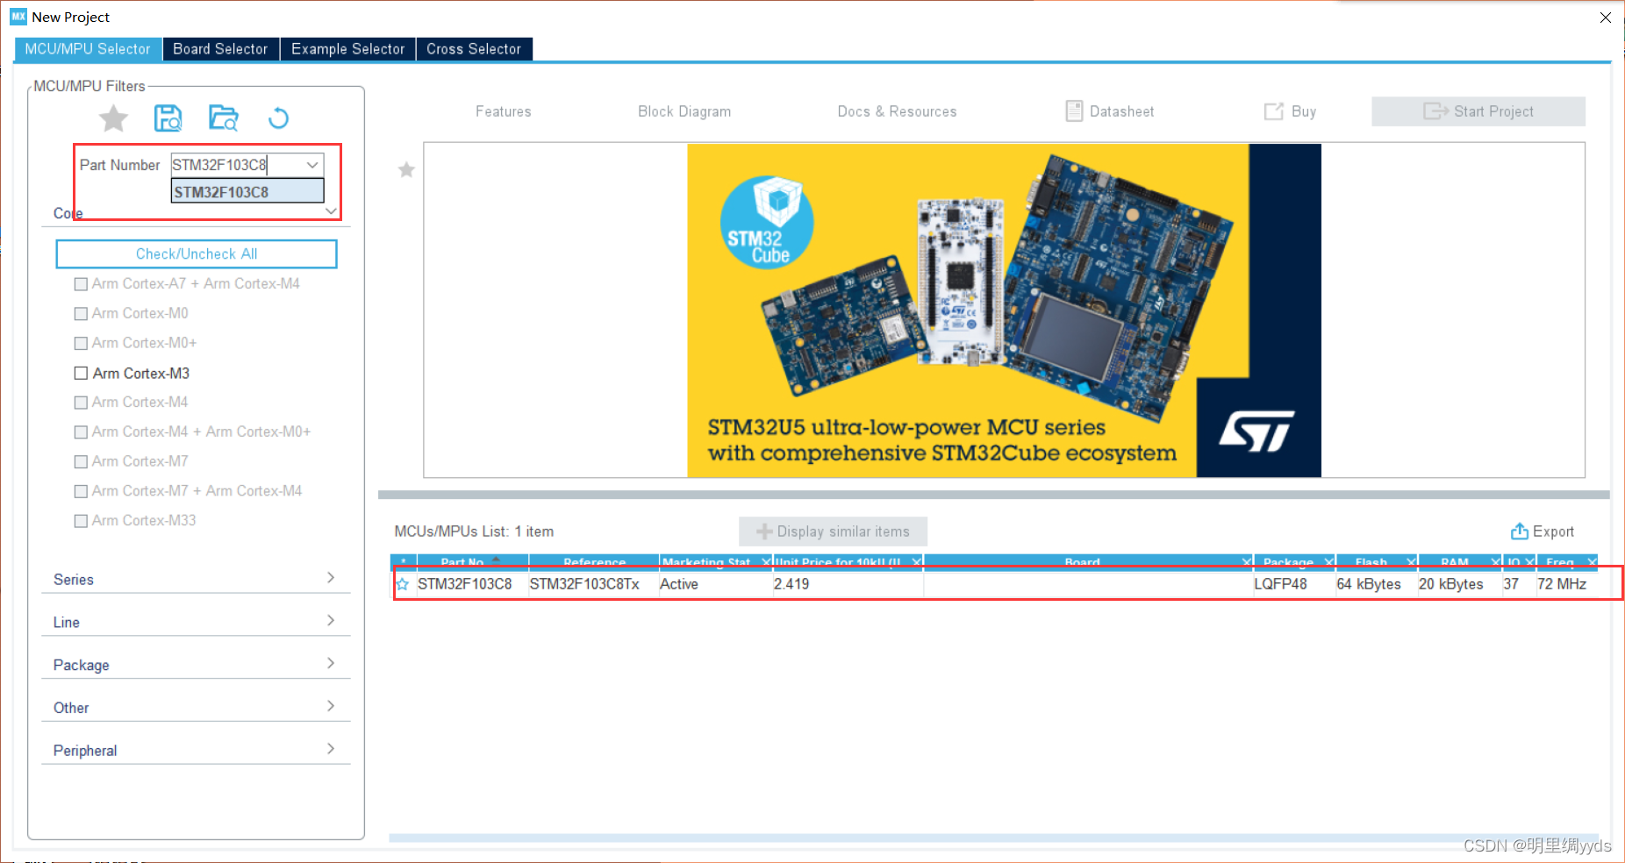Toggle the lone Arm Cortex-M0 checkbox

pos(81,314)
